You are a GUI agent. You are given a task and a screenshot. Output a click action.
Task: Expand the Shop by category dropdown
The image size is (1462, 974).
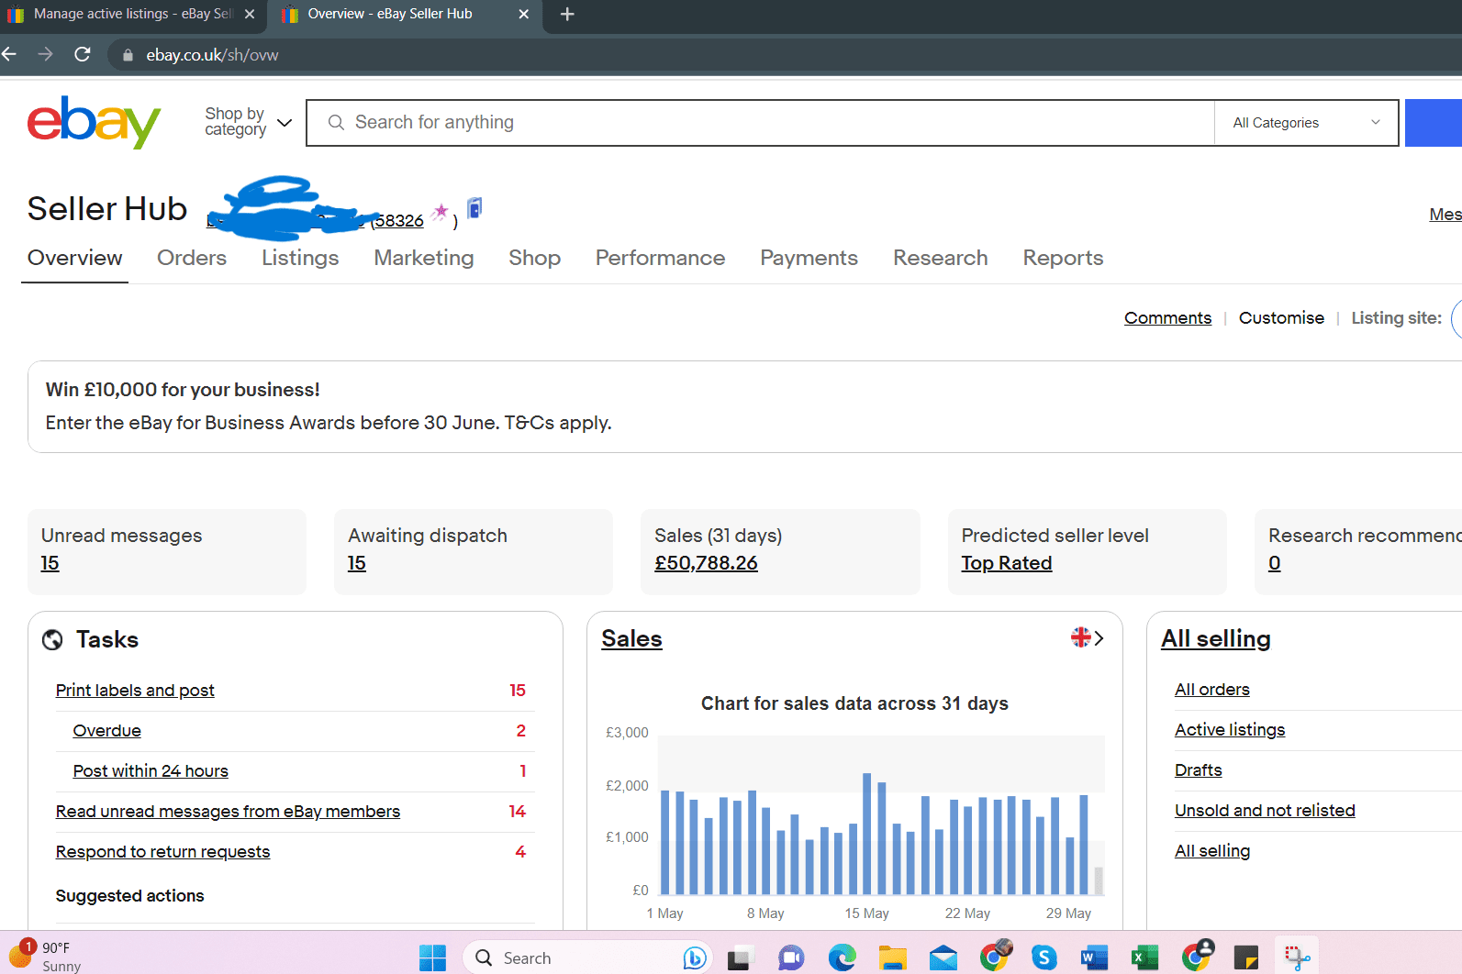(248, 122)
